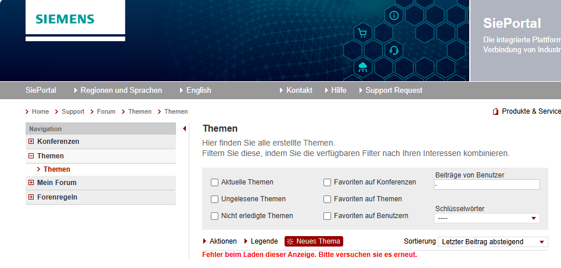Open the shopping cart hexagon icon
The height and width of the screenshot is (268, 561).
pyautogui.click(x=362, y=33)
